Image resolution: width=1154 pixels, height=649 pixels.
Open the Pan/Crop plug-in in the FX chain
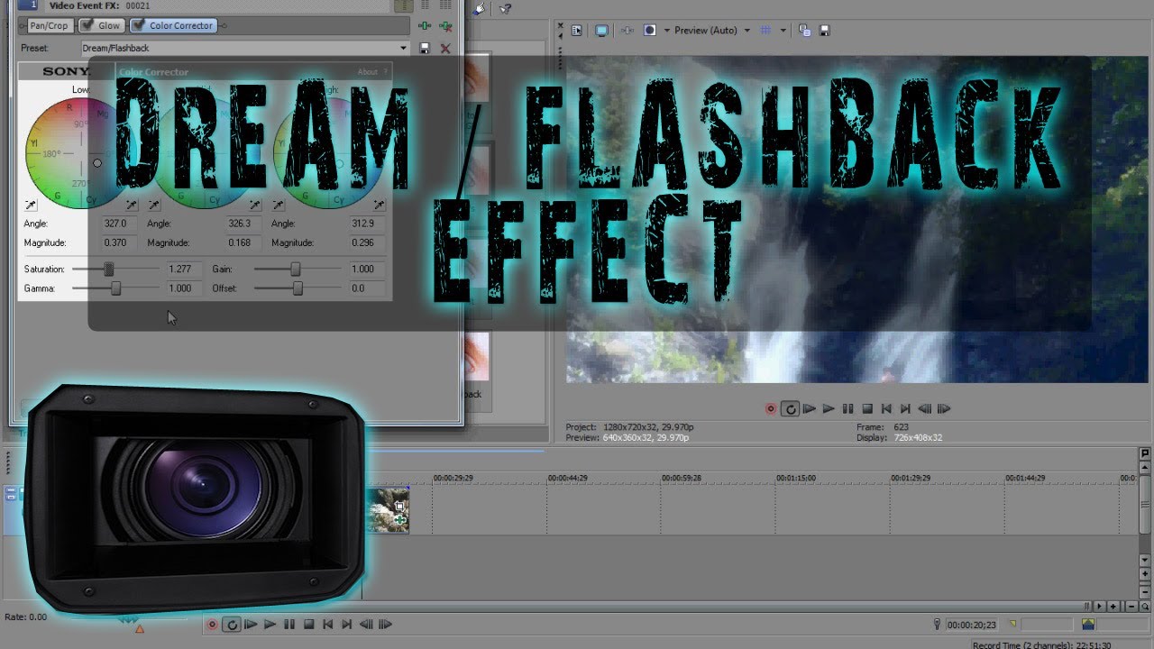coord(49,25)
